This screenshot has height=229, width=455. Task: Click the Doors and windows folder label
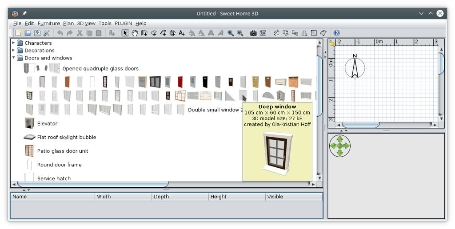(x=48, y=58)
